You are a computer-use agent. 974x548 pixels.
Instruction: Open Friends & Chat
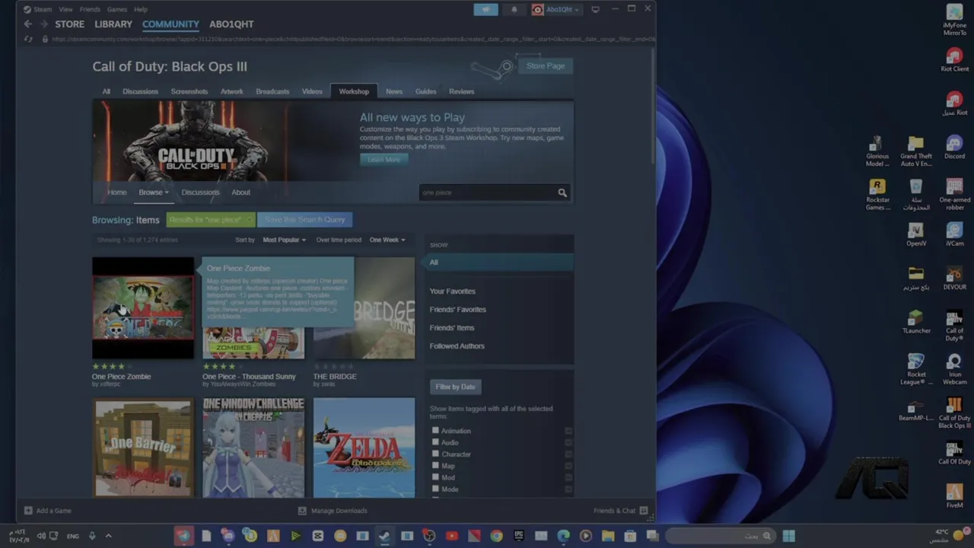[620, 511]
